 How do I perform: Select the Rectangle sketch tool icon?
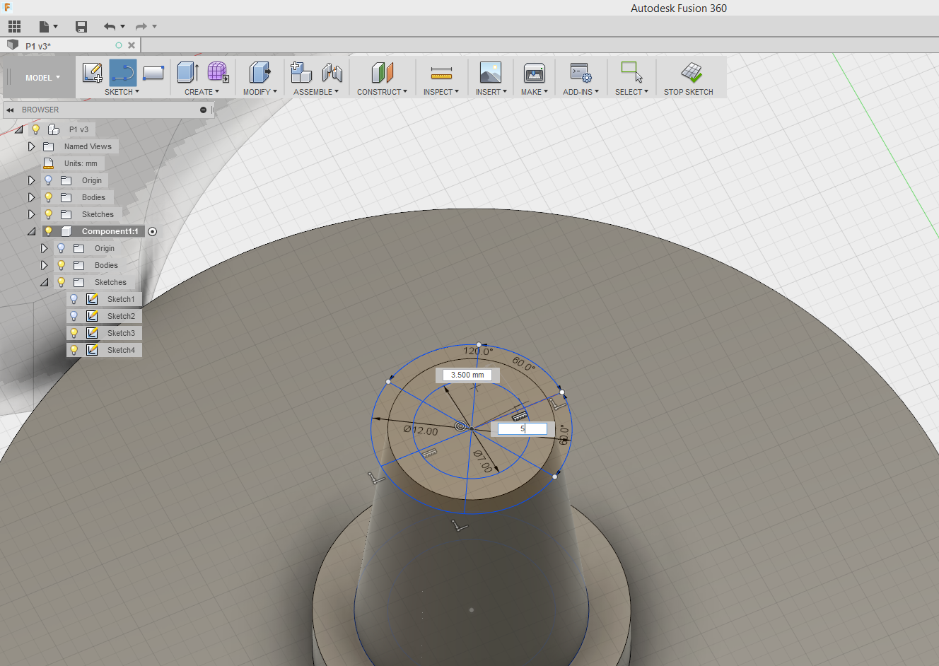(x=153, y=72)
